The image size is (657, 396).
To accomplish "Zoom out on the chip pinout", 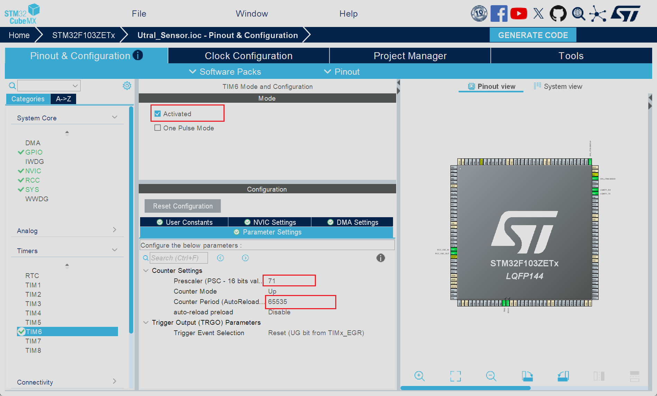I will pos(491,376).
